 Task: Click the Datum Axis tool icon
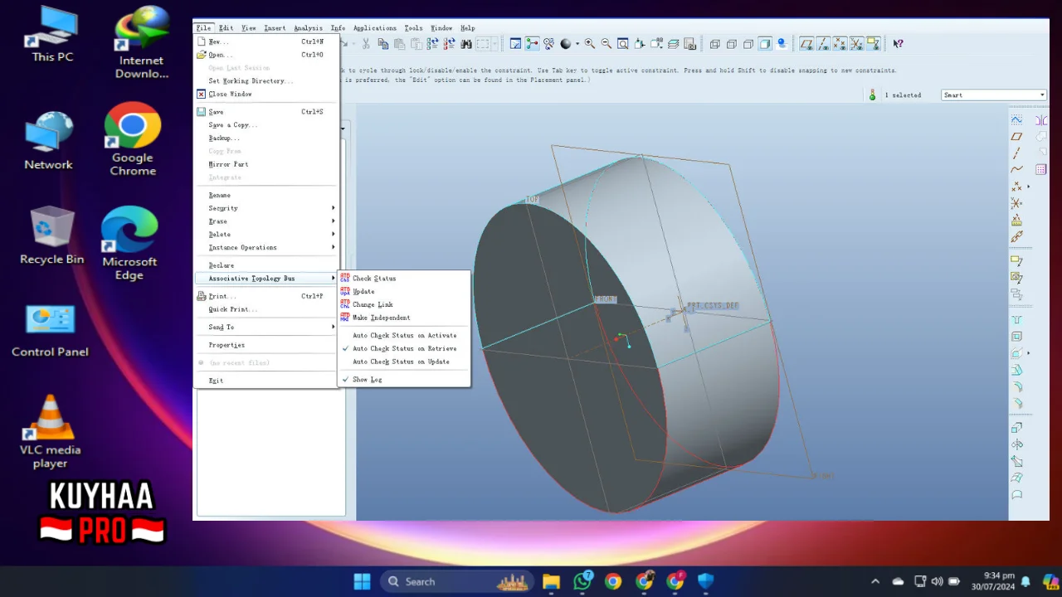pyautogui.click(x=1016, y=153)
